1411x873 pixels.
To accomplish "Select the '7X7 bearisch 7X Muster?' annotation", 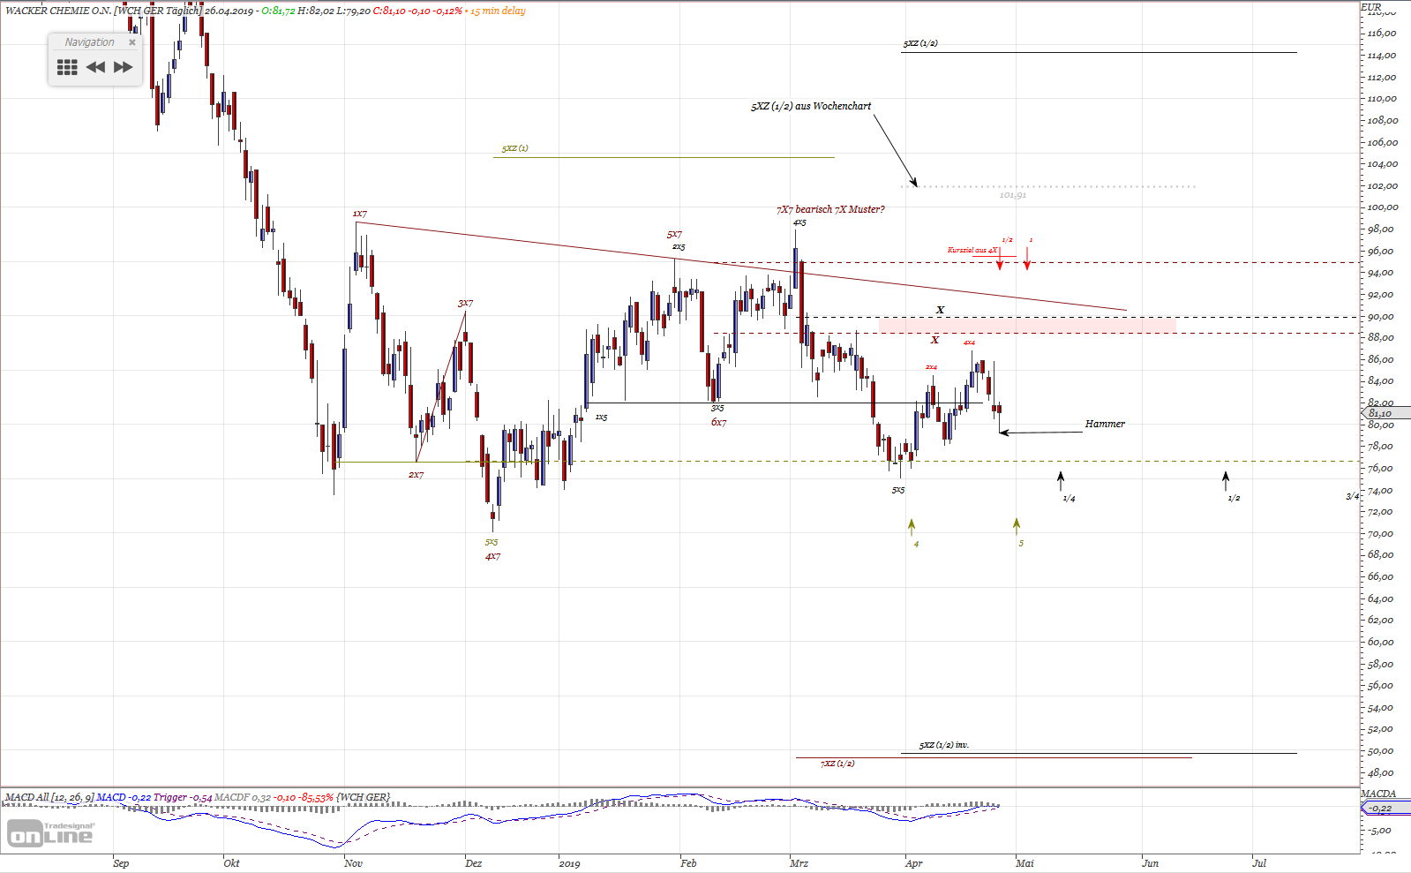I will 830,209.
